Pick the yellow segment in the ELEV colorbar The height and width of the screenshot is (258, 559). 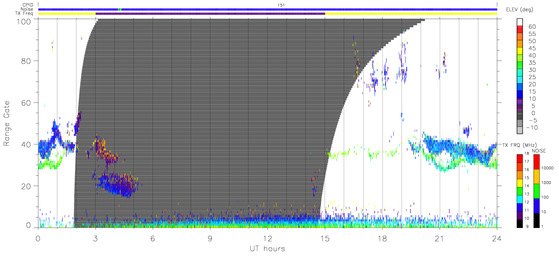(520, 51)
